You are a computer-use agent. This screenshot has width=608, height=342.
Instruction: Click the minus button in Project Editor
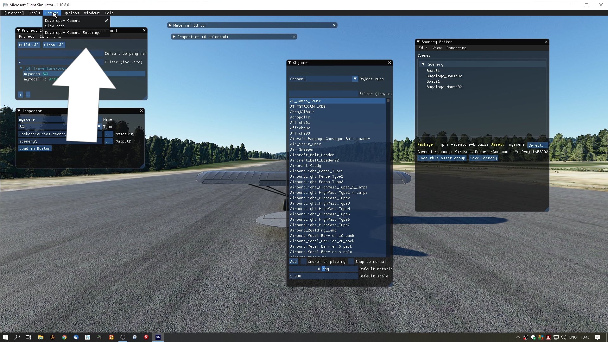(28, 95)
